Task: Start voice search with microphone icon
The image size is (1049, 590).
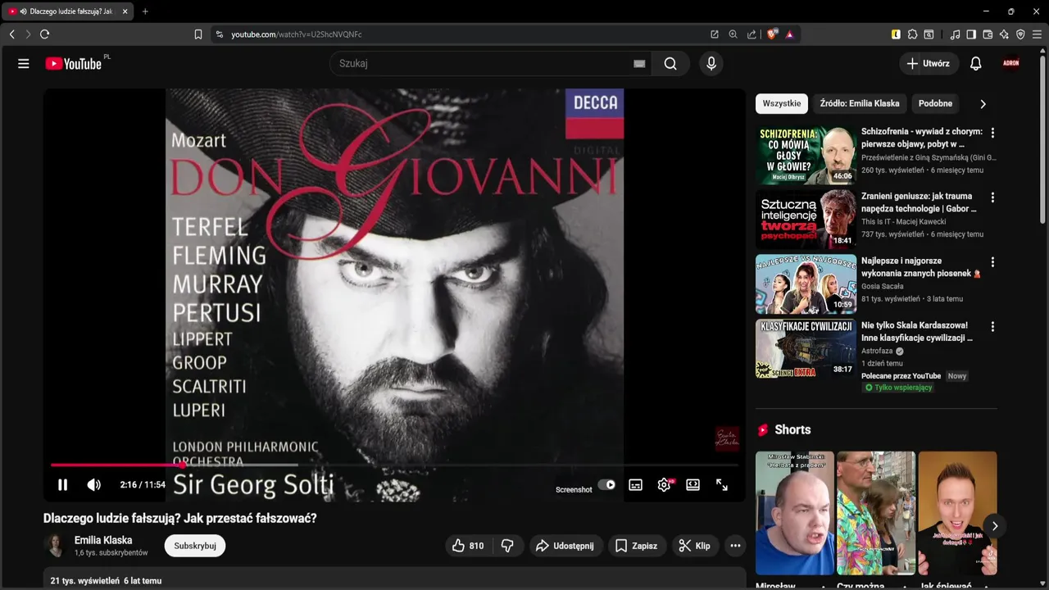Action: (x=711, y=63)
